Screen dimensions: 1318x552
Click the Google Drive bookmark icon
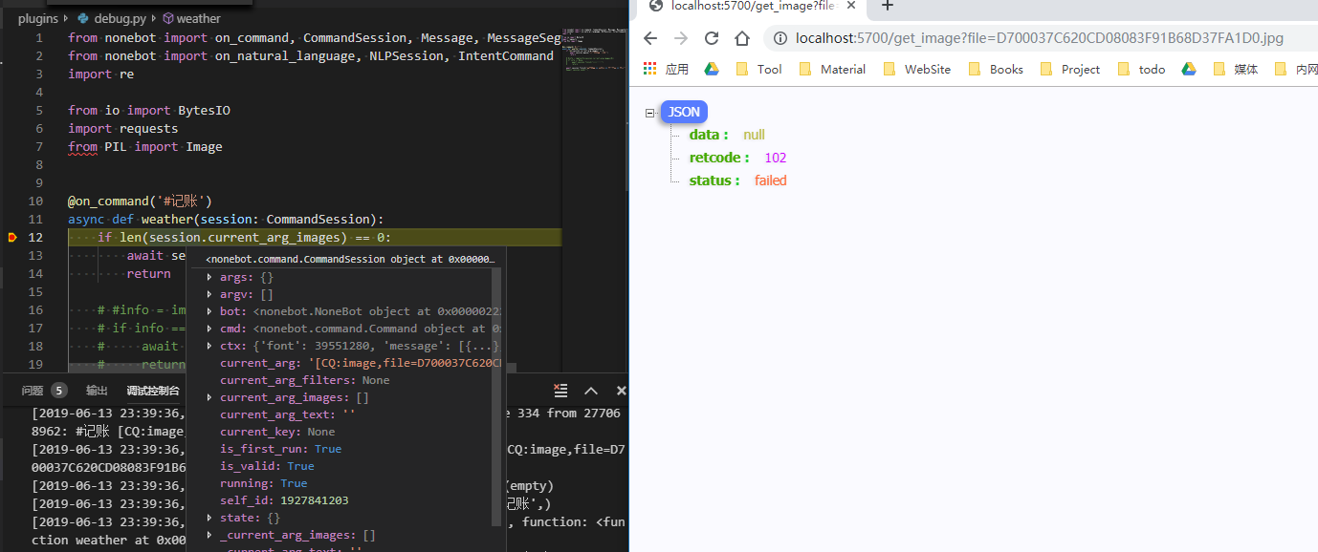point(712,68)
